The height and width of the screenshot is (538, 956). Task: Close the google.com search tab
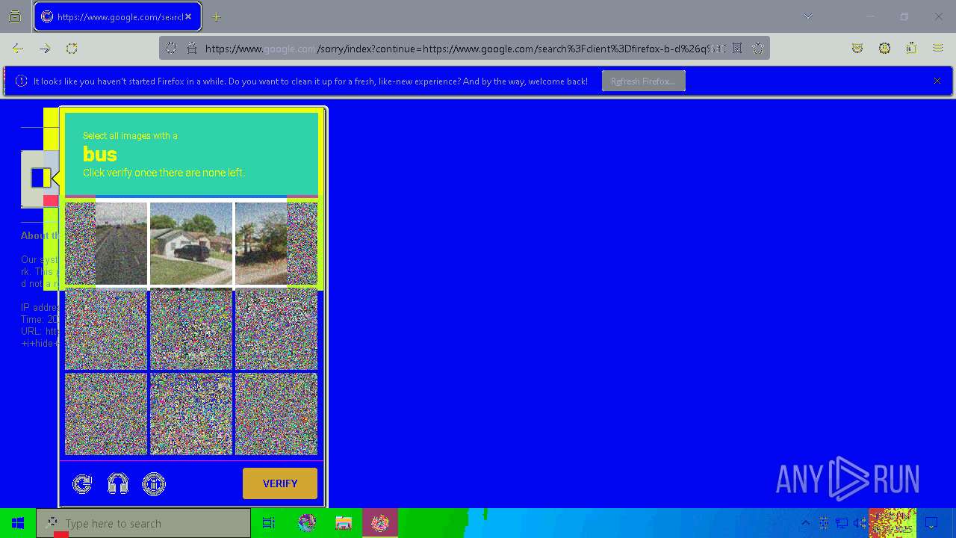tap(188, 16)
